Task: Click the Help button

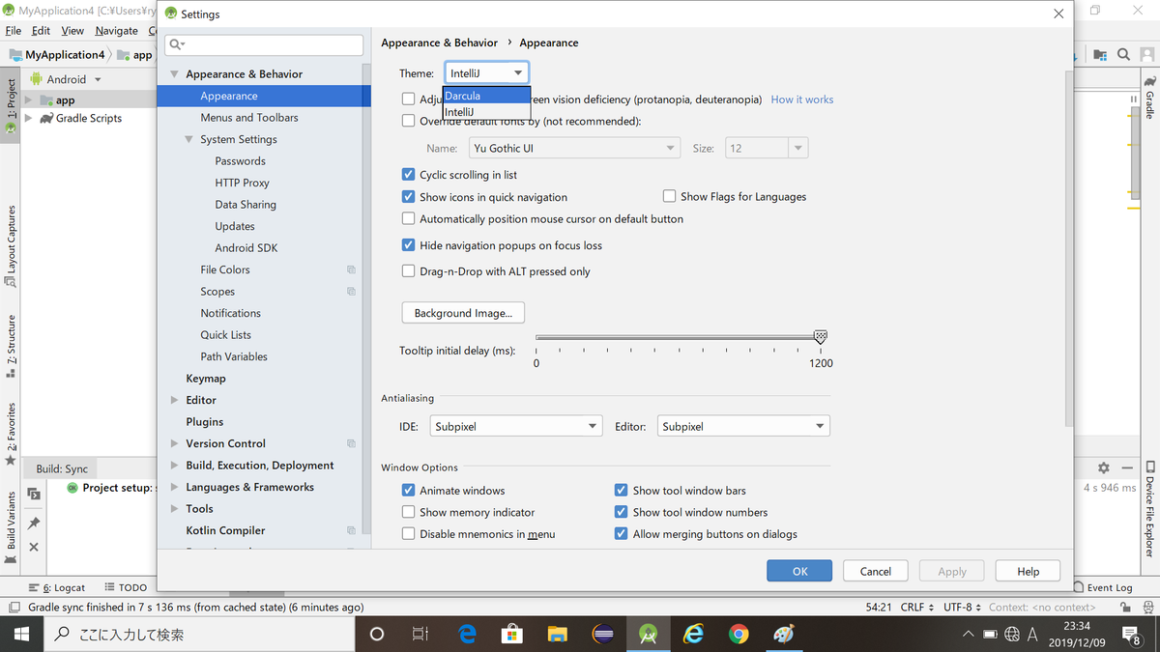Action: [x=1028, y=571]
